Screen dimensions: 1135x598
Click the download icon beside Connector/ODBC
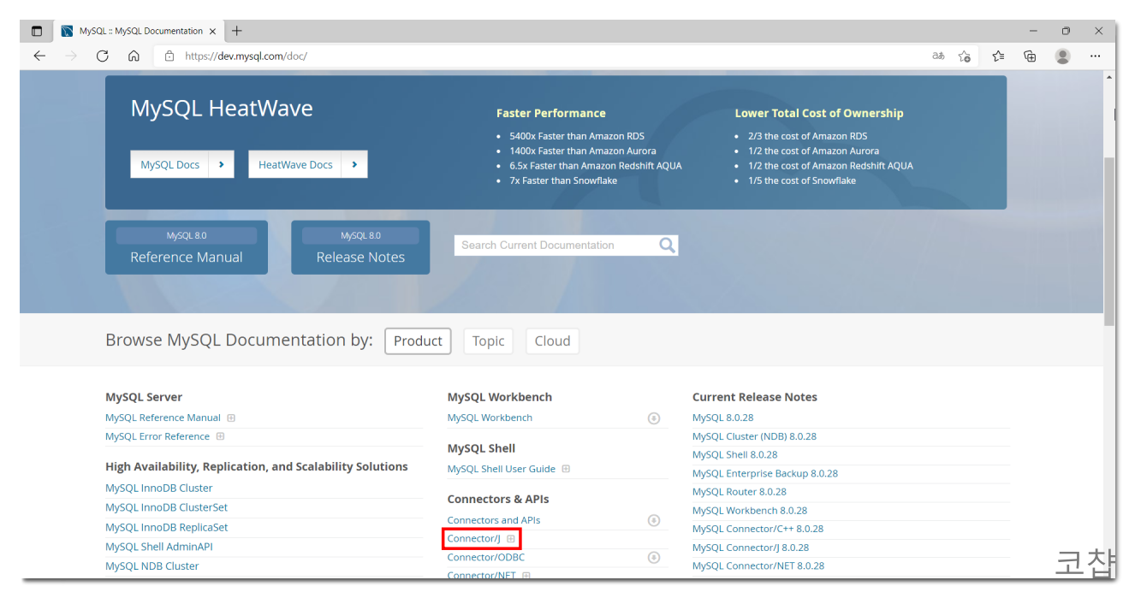pyautogui.click(x=654, y=557)
